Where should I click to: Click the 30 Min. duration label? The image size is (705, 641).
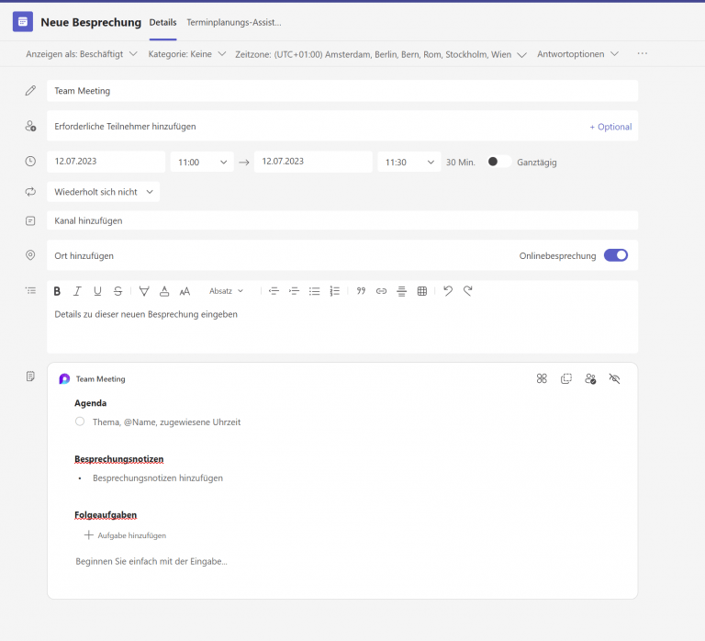tap(461, 163)
